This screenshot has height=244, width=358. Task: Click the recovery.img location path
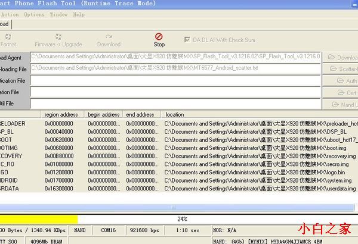click(260, 156)
